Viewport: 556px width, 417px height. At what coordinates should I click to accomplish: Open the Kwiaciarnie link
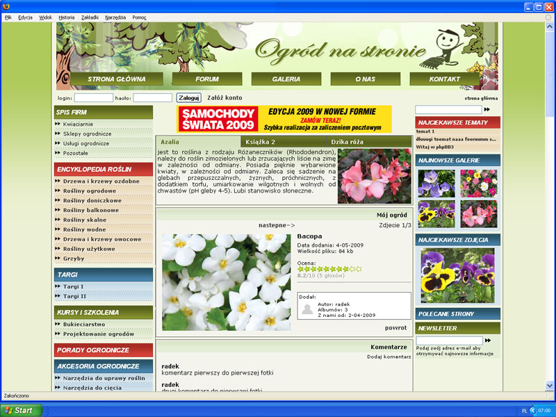[x=78, y=124]
